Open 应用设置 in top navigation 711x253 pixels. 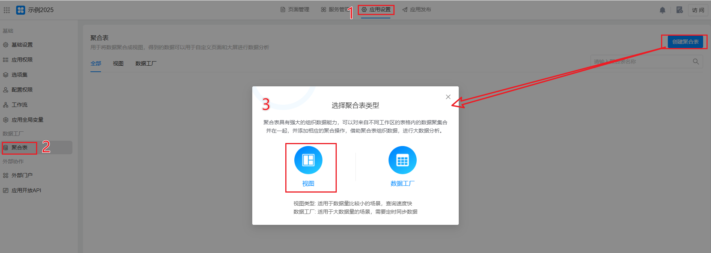pos(376,10)
